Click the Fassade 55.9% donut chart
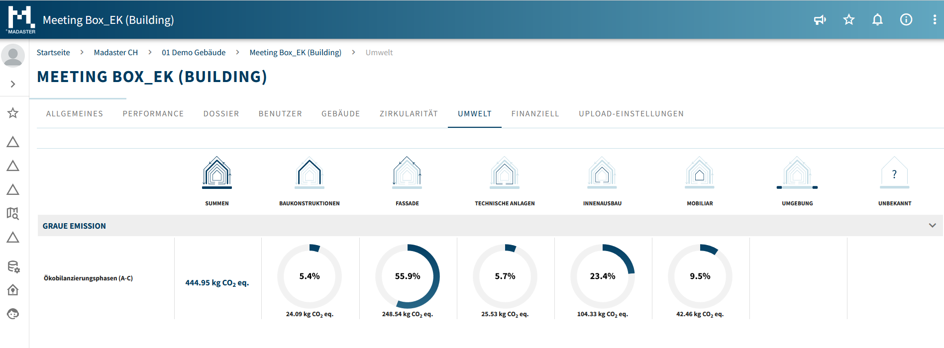 (x=407, y=276)
